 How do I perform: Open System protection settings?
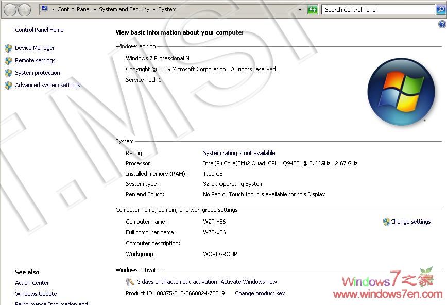pyautogui.click(x=37, y=73)
